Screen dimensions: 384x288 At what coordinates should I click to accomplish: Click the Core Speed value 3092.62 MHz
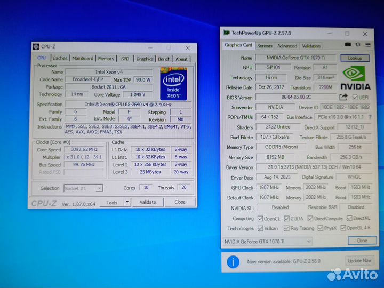[x=84, y=149]
